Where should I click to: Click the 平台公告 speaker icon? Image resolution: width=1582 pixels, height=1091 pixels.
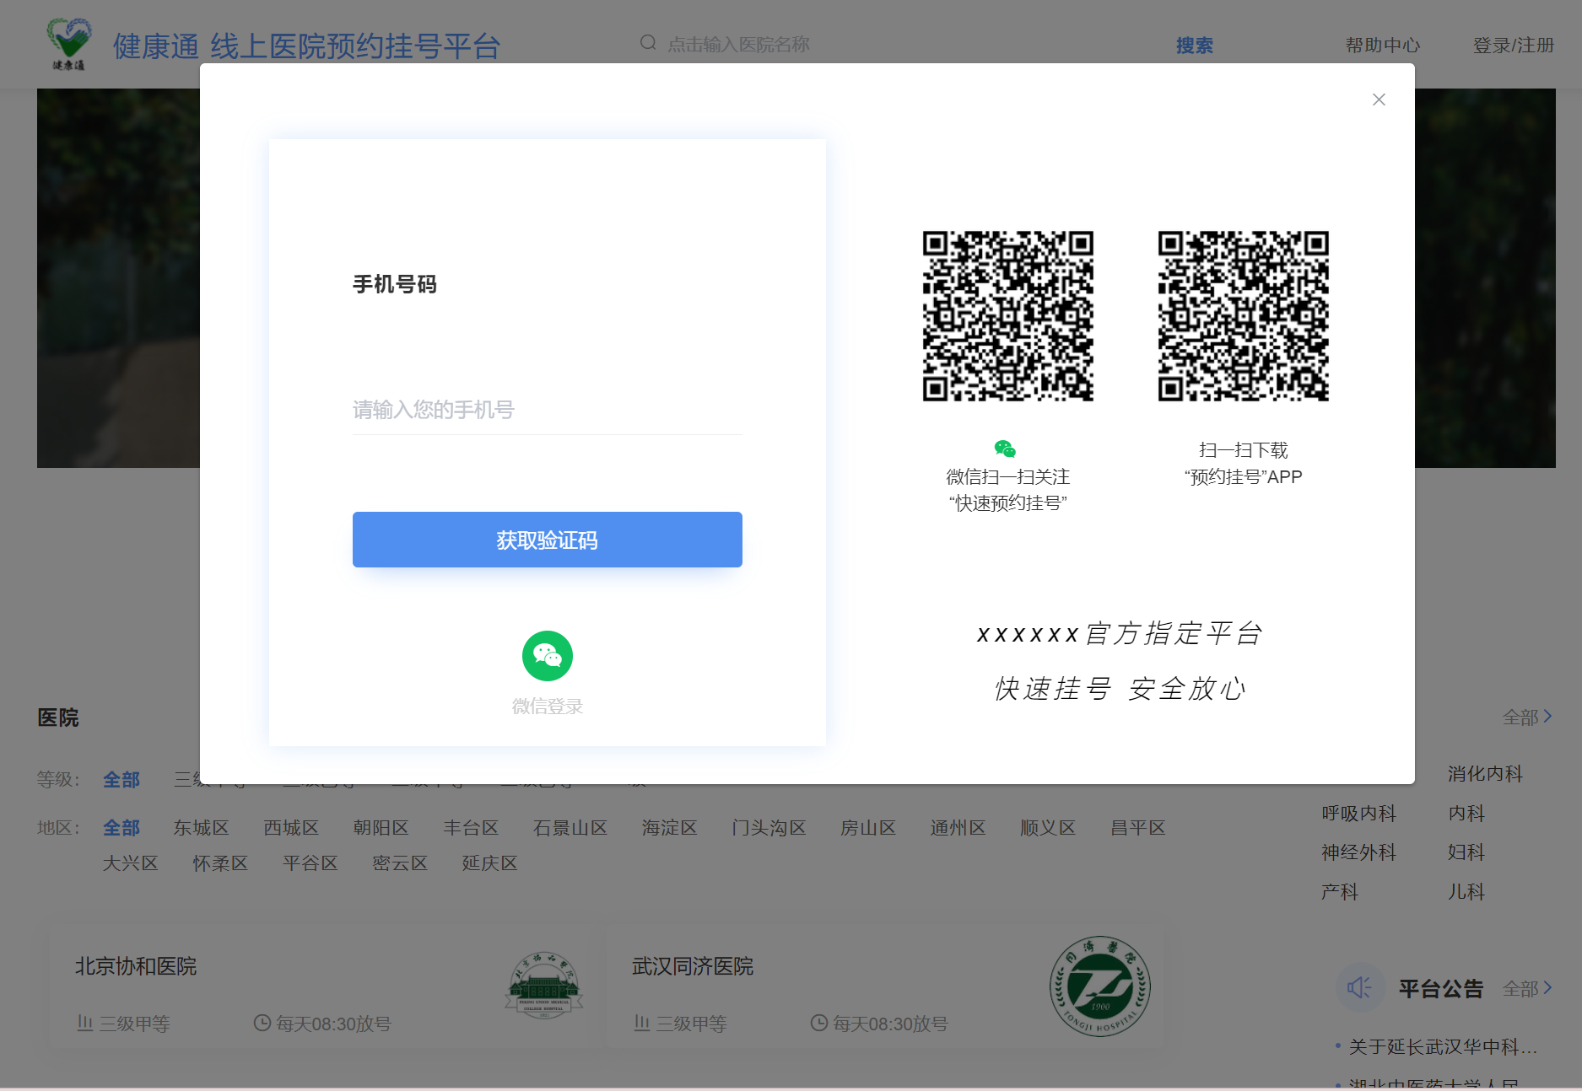pyautogui.click(x=1360, y=987)
